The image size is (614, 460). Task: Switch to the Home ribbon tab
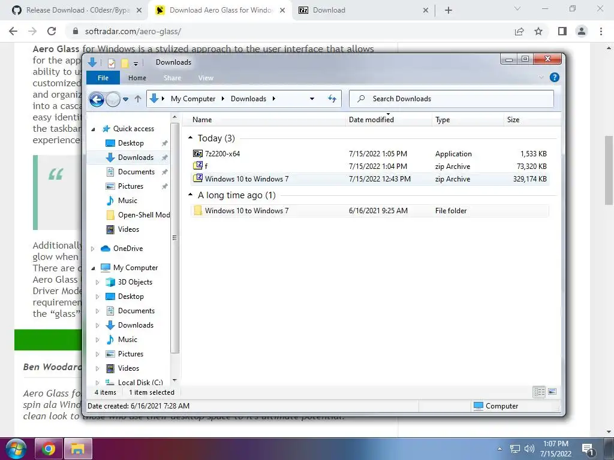click(137, 78)
